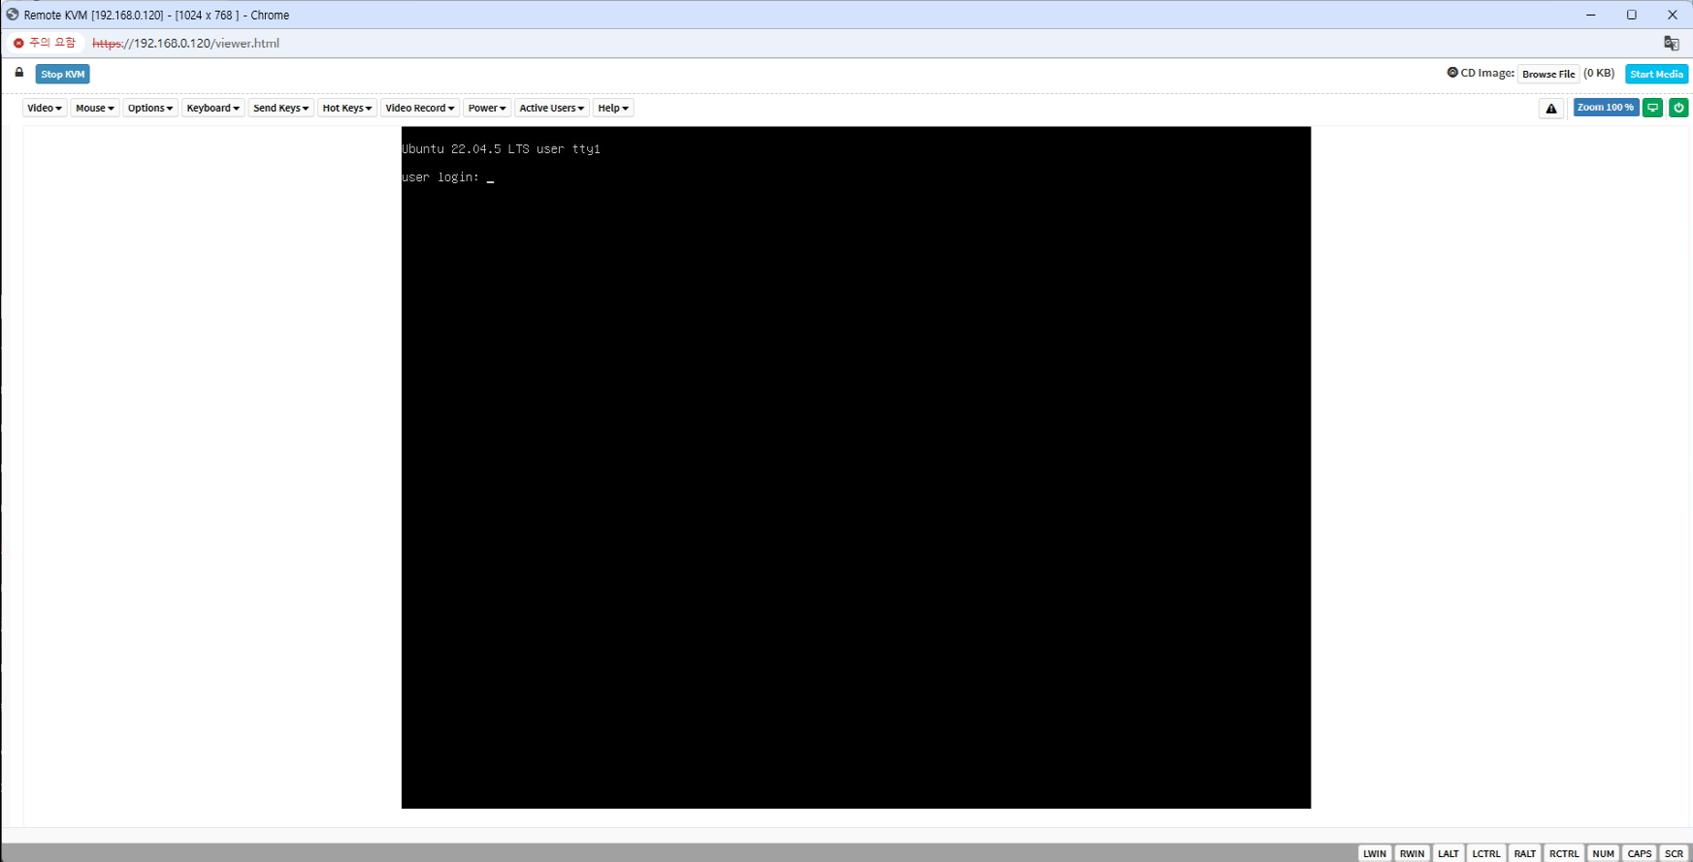Expand the Hot Keys dropdown
Screen dimensions: 1693x862
coord(347,108)
